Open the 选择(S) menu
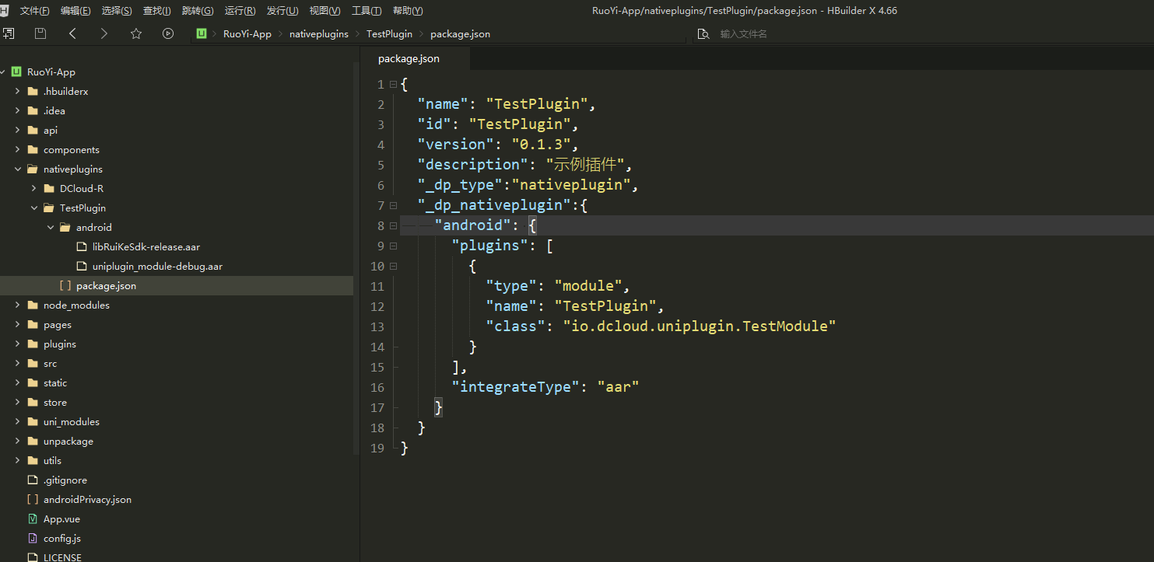 (117, 11)
